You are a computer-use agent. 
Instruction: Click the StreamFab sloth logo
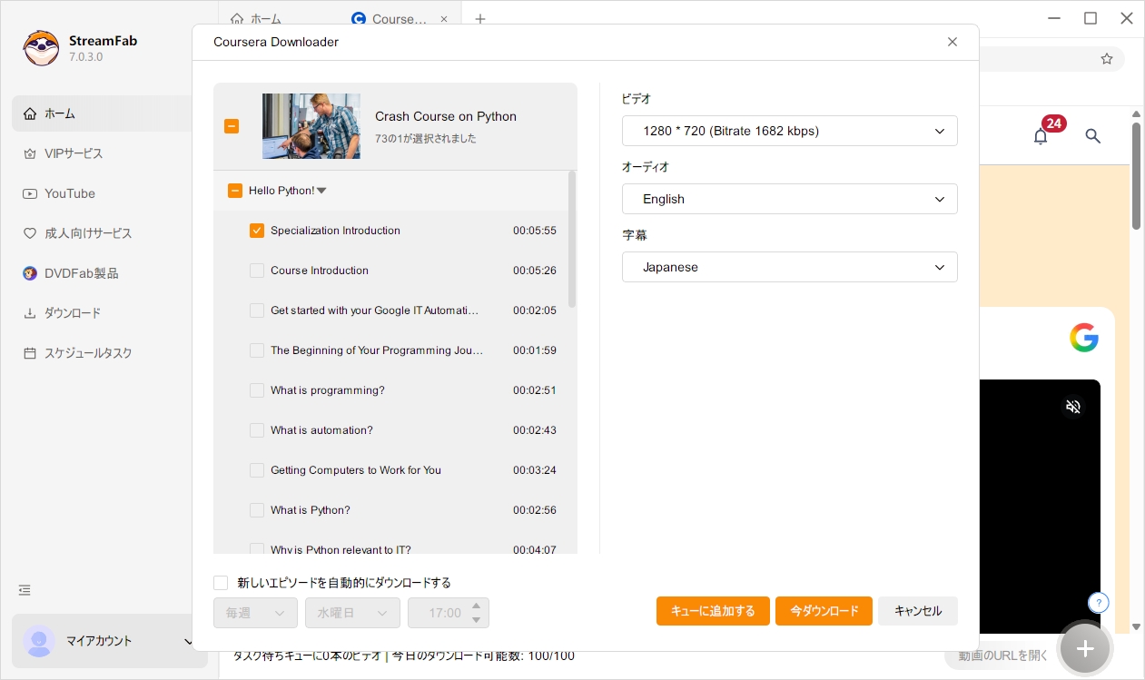point(42,47)
